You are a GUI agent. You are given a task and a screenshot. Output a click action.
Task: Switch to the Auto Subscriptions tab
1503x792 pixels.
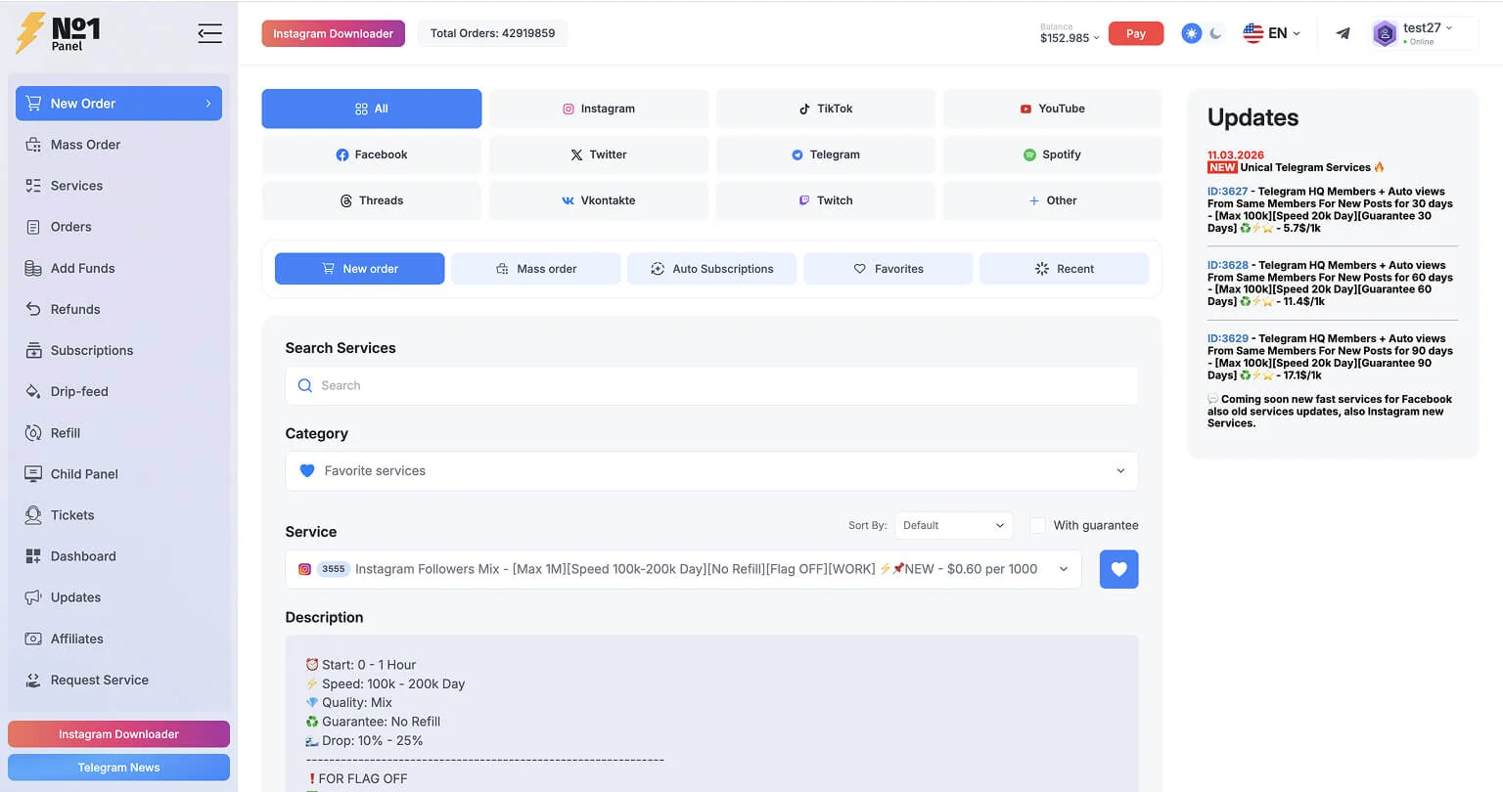point(712,269)
